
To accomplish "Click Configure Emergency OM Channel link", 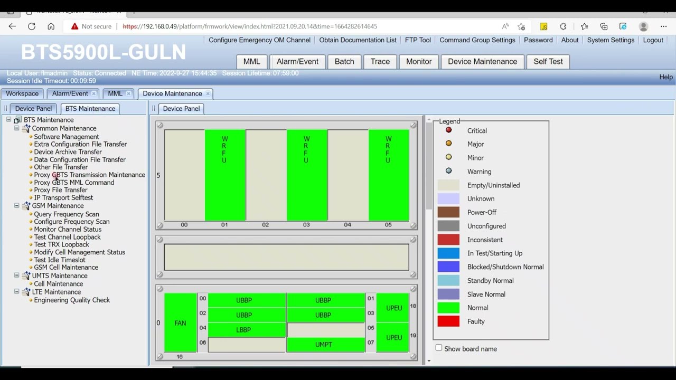I will pos(259,40).
